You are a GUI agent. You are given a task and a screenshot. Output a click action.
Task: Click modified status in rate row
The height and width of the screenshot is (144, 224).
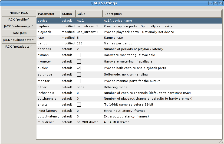tap(68, 38)
